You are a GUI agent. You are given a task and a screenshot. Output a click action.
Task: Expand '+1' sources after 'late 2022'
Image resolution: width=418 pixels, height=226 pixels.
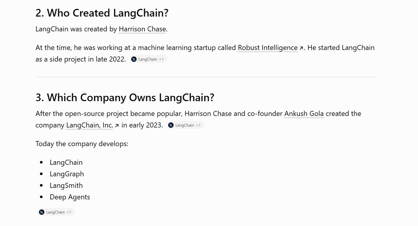tap(161, 59)
